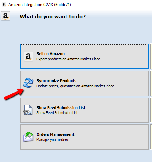Open the Sell on Amazon option

pyautogui.click(x=85, y=56)
